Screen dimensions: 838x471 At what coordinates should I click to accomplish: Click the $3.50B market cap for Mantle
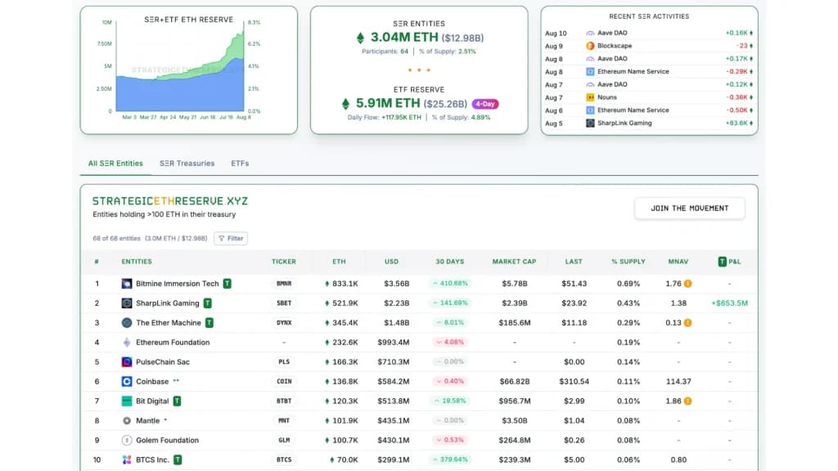[514, 421]
